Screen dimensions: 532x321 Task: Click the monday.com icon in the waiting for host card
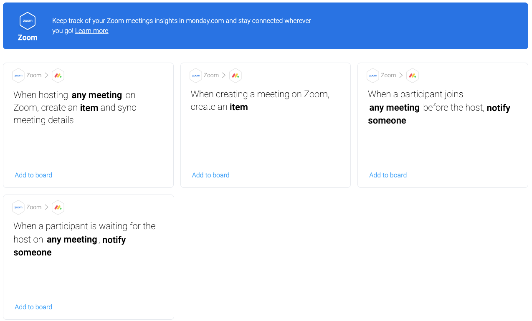click(58, 207)
